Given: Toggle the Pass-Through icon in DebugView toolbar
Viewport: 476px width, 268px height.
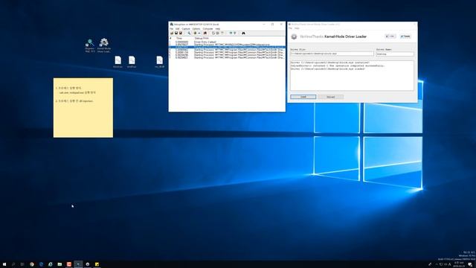Looking at the screenshot, I should point(199,33).
